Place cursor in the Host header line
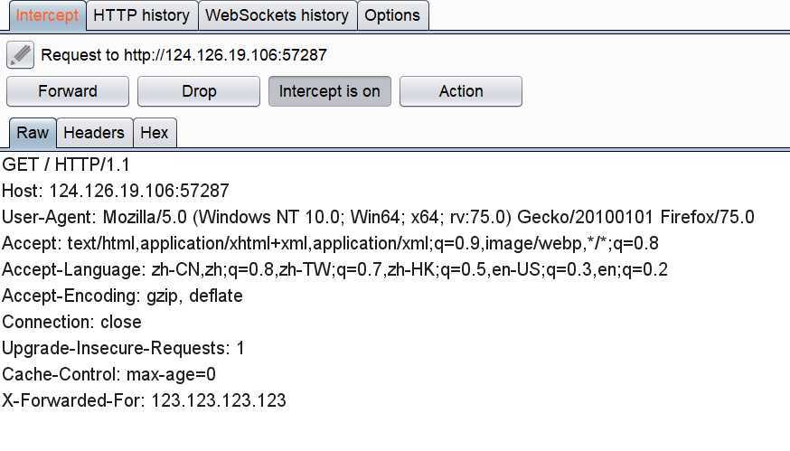Image resolution: width=790 pixels, height=451 pixels. pos(116,191)
